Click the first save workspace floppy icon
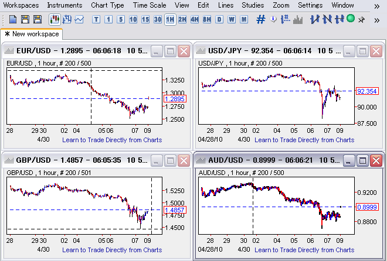Image resolution: width=387 pixels, height=261 pixels. (25, 19)
